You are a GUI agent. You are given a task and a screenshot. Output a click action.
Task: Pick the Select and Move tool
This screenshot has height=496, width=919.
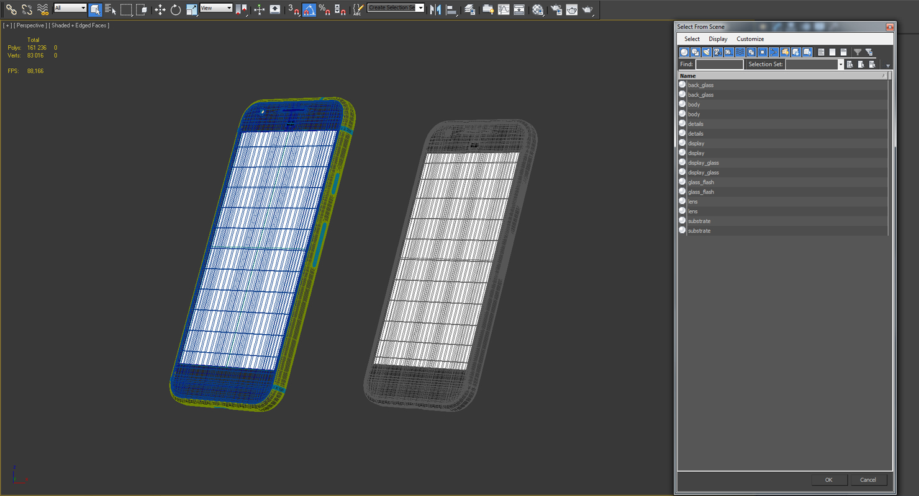160,9
